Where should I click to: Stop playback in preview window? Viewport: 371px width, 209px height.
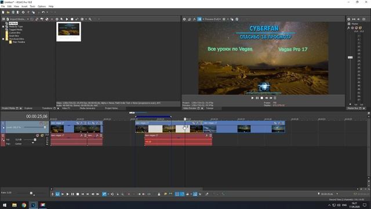click(262, 98)
